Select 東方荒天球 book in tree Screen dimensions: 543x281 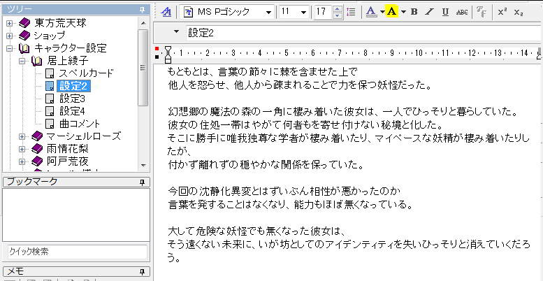(x=60, y=23)
